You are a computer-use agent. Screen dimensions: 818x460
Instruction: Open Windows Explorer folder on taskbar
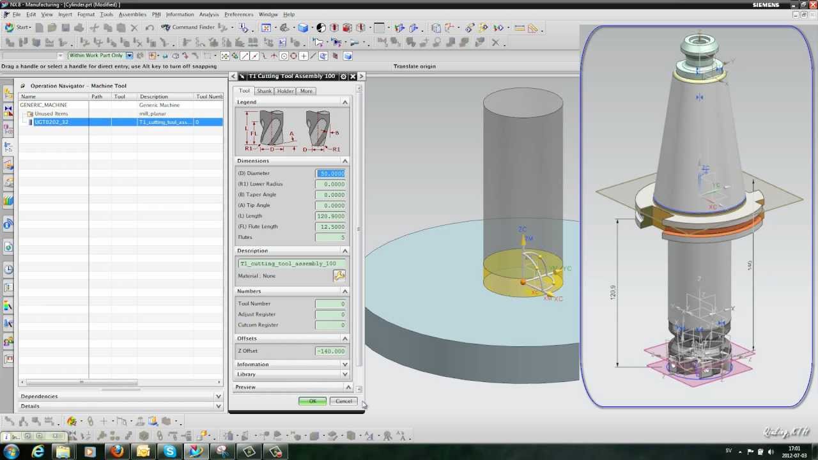tap(63, 452)
